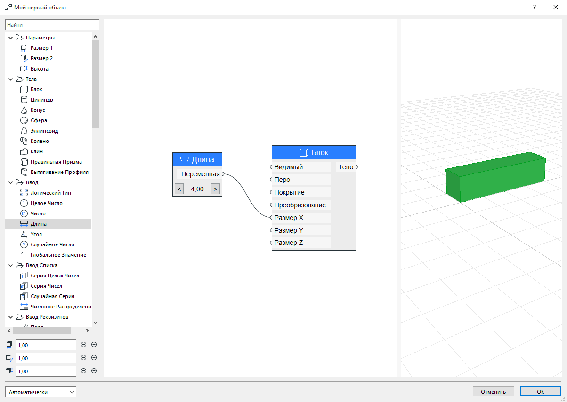Click the Перо input port on Блок
Screen dimensions: 567x402
(x=272, y=180)
